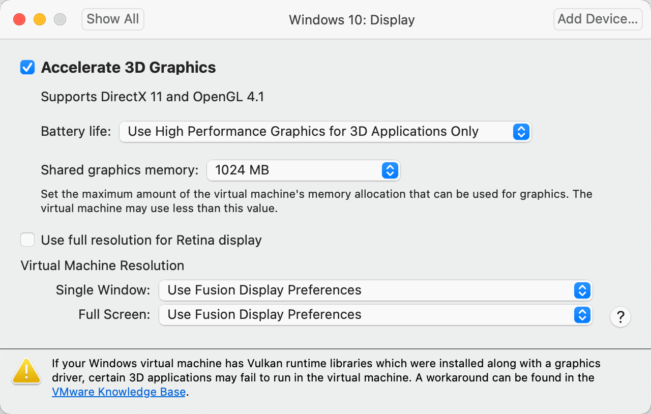This screenshot has height=414, width=651.
Task: Open the VMware Knowledge Base link
Action: [x=119, y=392]
